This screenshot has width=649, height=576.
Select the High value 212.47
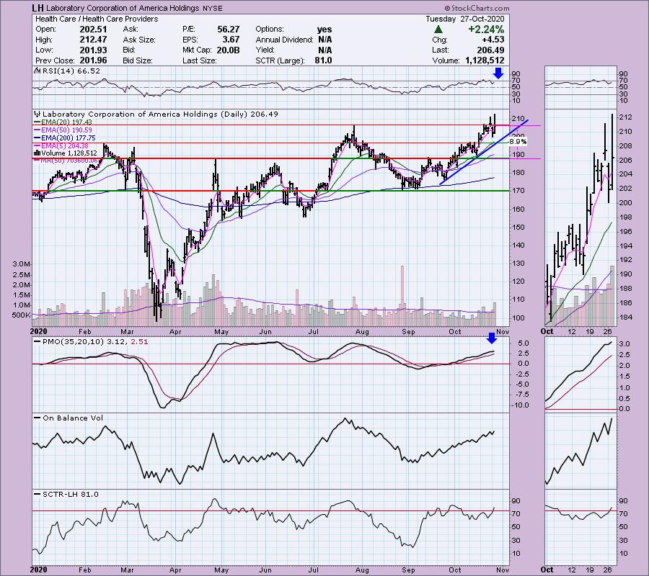[x=93, y=40]
